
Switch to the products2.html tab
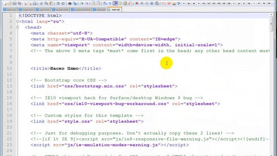tap(81, 10)
